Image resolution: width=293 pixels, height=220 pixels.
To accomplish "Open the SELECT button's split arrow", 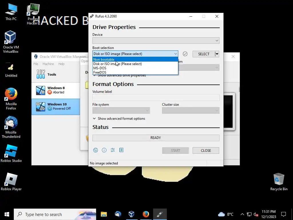I will pos(217,54).
